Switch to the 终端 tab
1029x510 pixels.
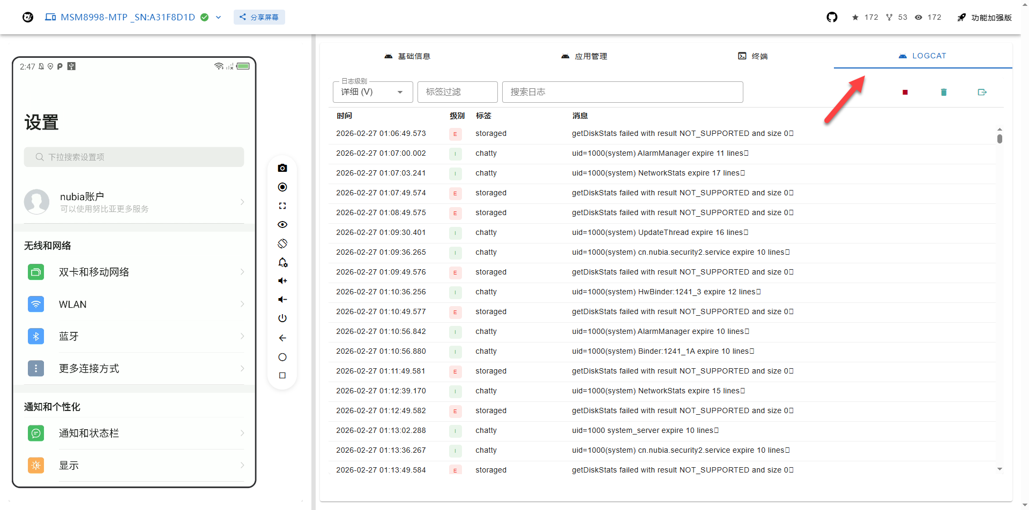(x=753, y=56)
